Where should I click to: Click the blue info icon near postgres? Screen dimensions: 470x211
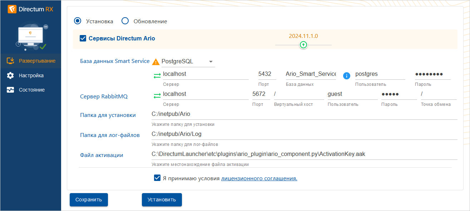[x=346, y=75]
